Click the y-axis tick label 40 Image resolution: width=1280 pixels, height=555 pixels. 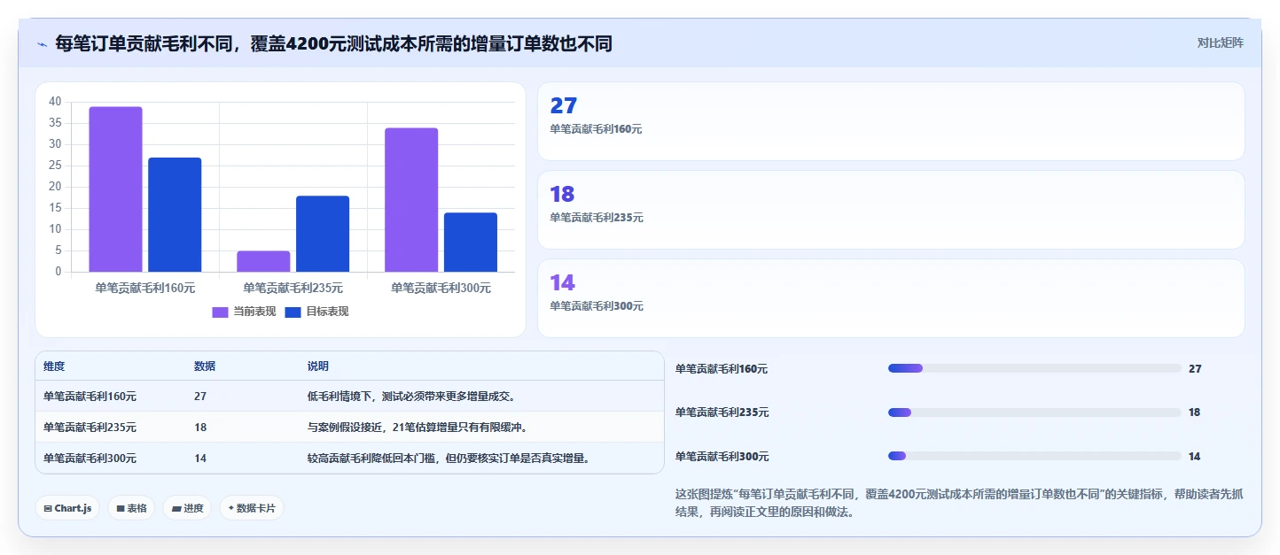55,102
